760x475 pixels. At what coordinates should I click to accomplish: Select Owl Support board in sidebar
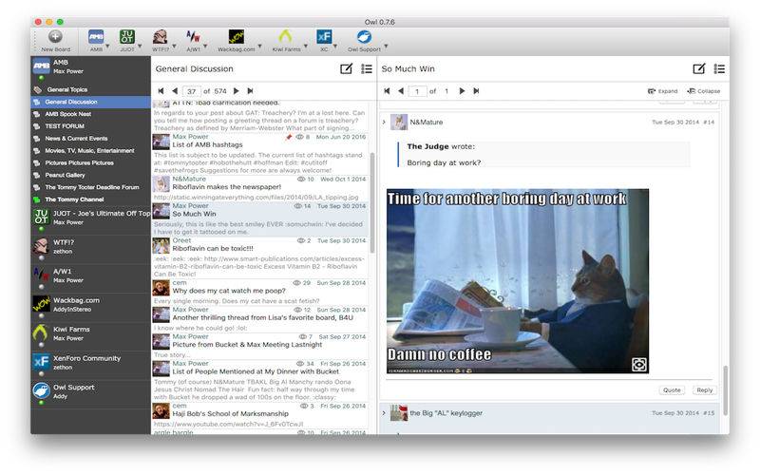tap(90, 394)
